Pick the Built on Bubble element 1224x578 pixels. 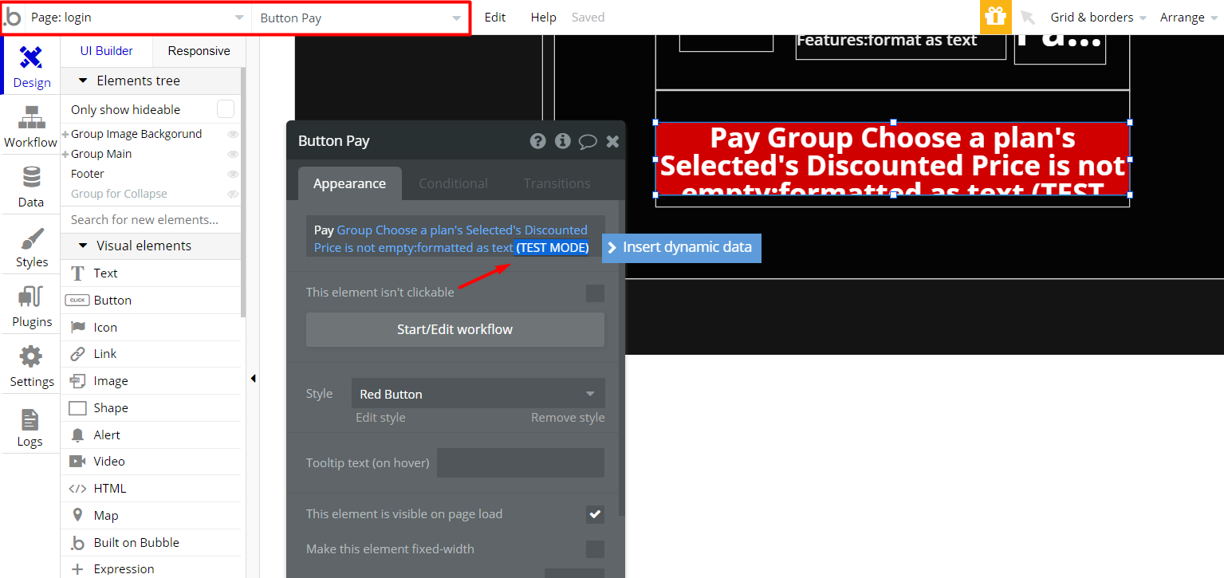click(x=152, y=543)
